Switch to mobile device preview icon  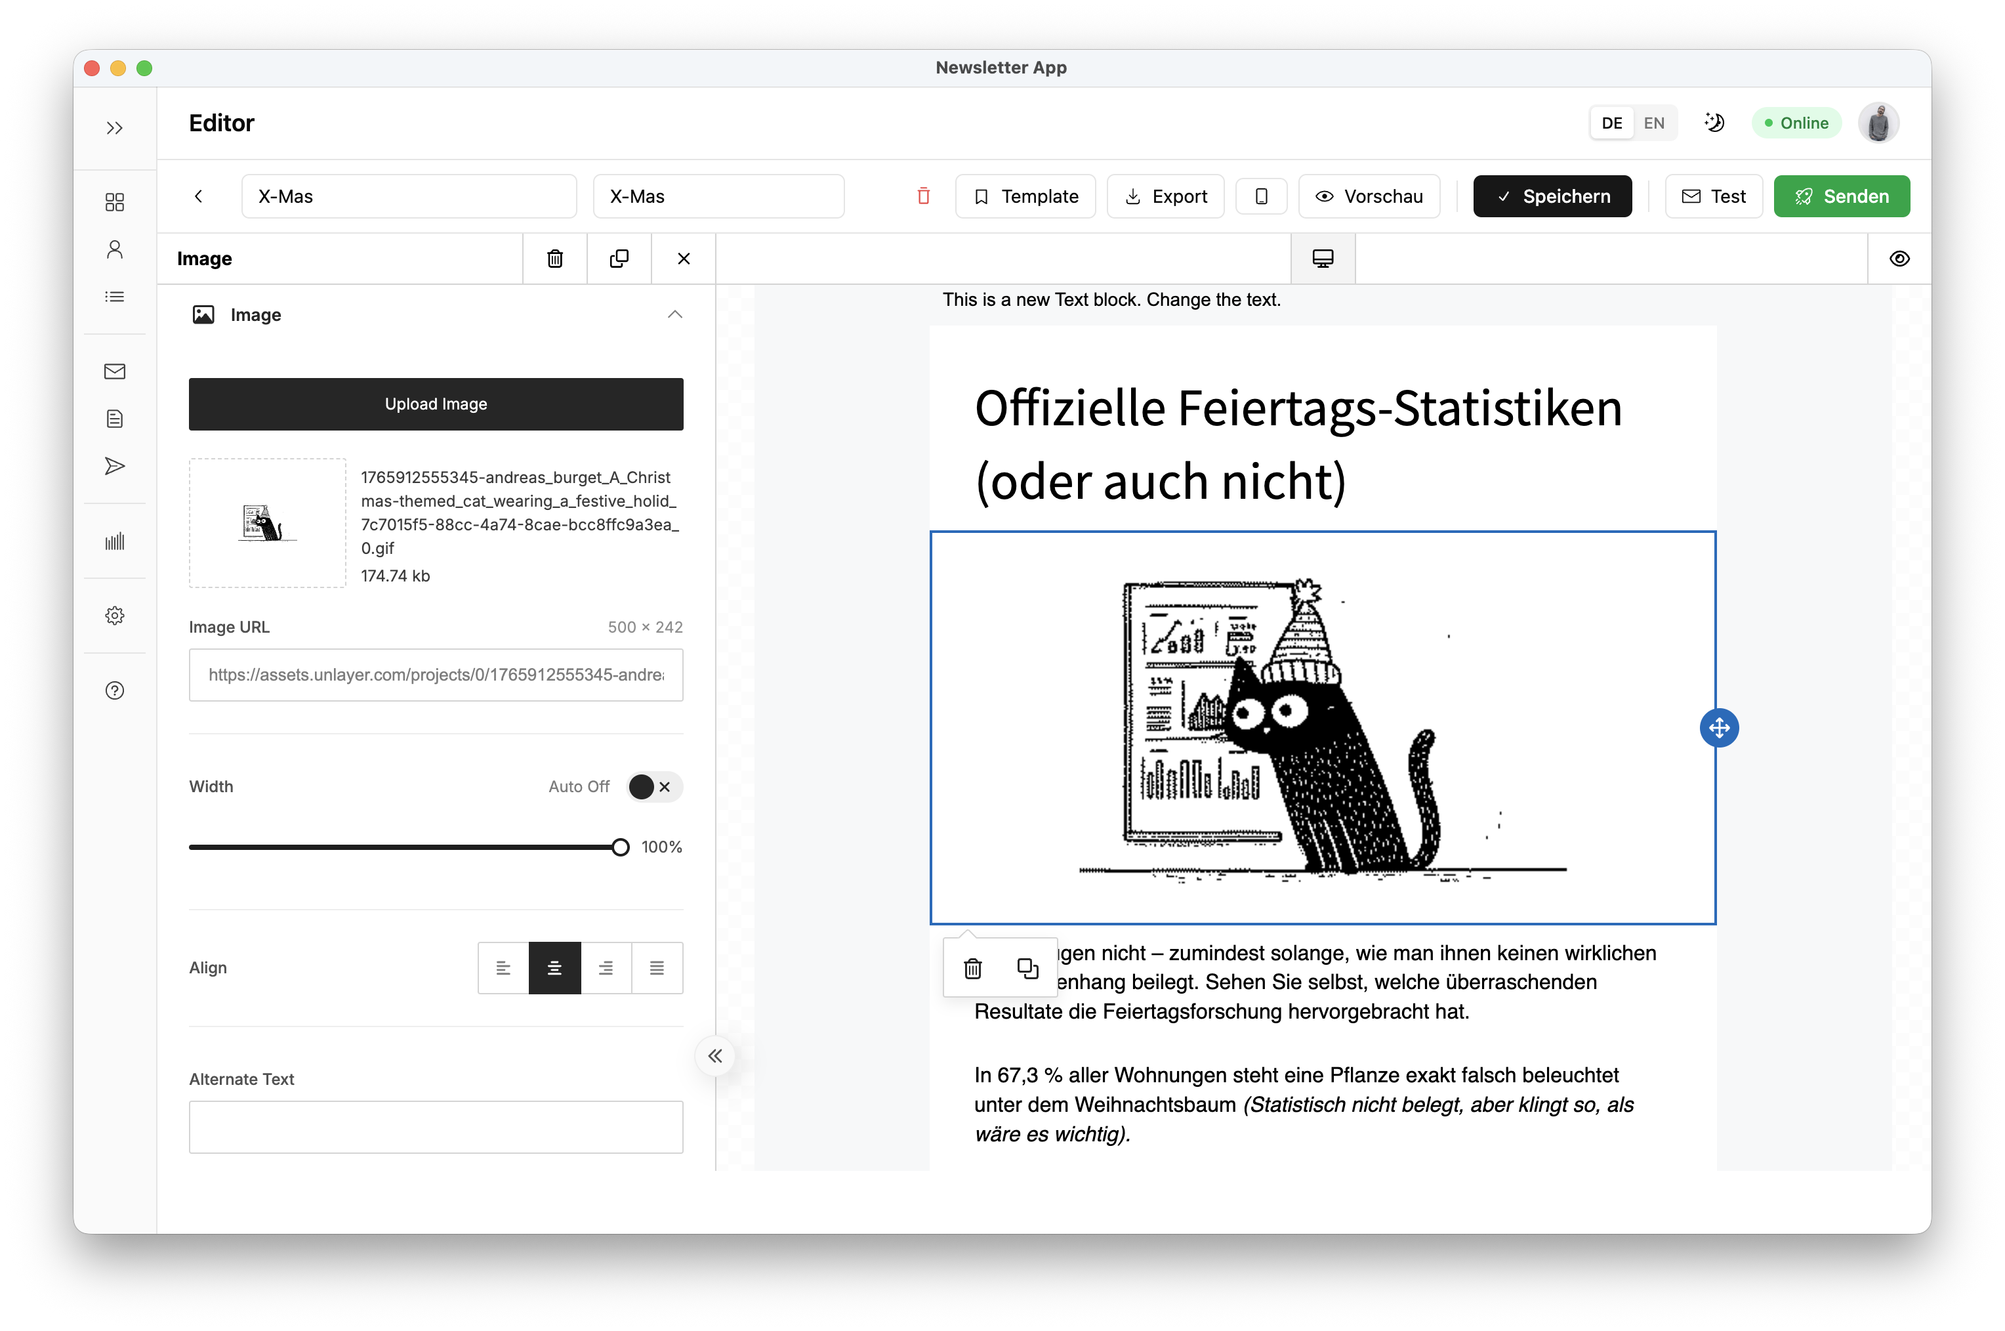point(1261,196)
